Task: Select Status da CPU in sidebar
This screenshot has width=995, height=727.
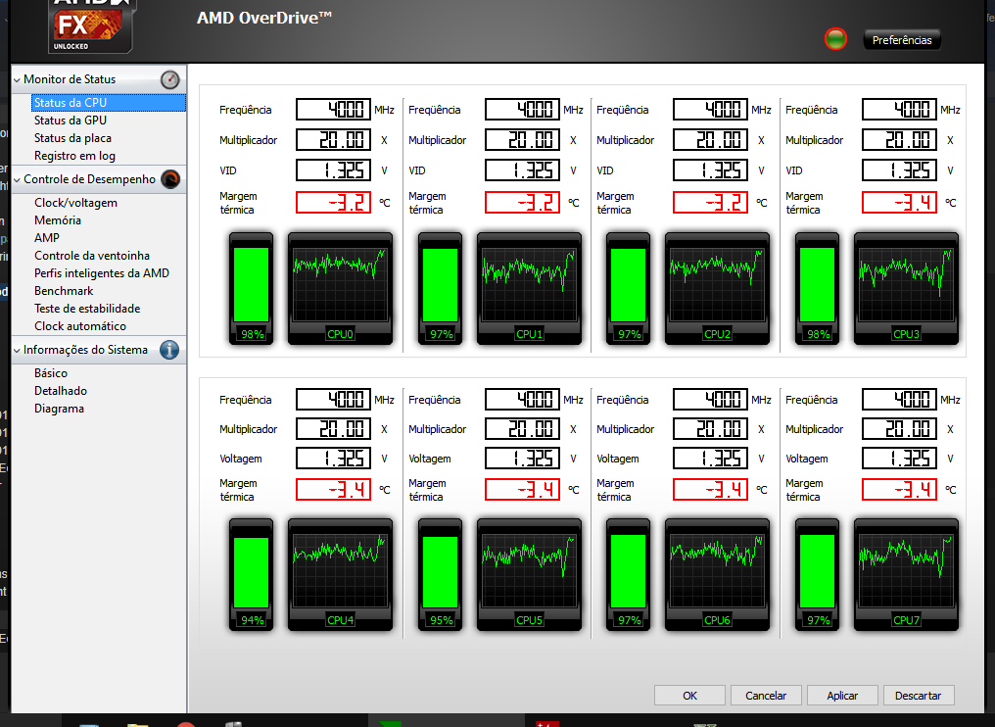Action: pos(109,102)
